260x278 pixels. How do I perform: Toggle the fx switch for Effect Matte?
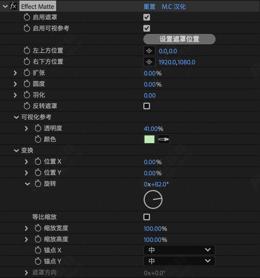pyautogui.click(x=13, y=6)
